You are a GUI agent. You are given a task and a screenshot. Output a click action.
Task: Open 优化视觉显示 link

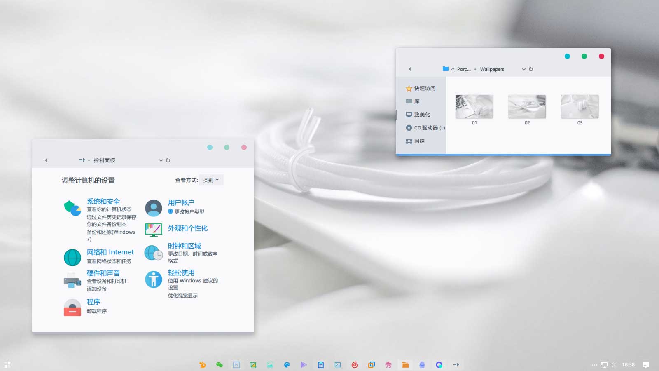coord(183,296)
